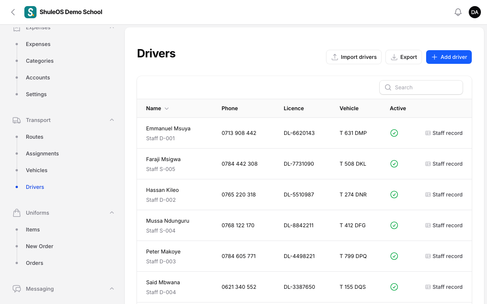The image size is (487, 304).
Task: Collapse the Transport section chevron
Action: pyautogui.click(x=112, y=120)
